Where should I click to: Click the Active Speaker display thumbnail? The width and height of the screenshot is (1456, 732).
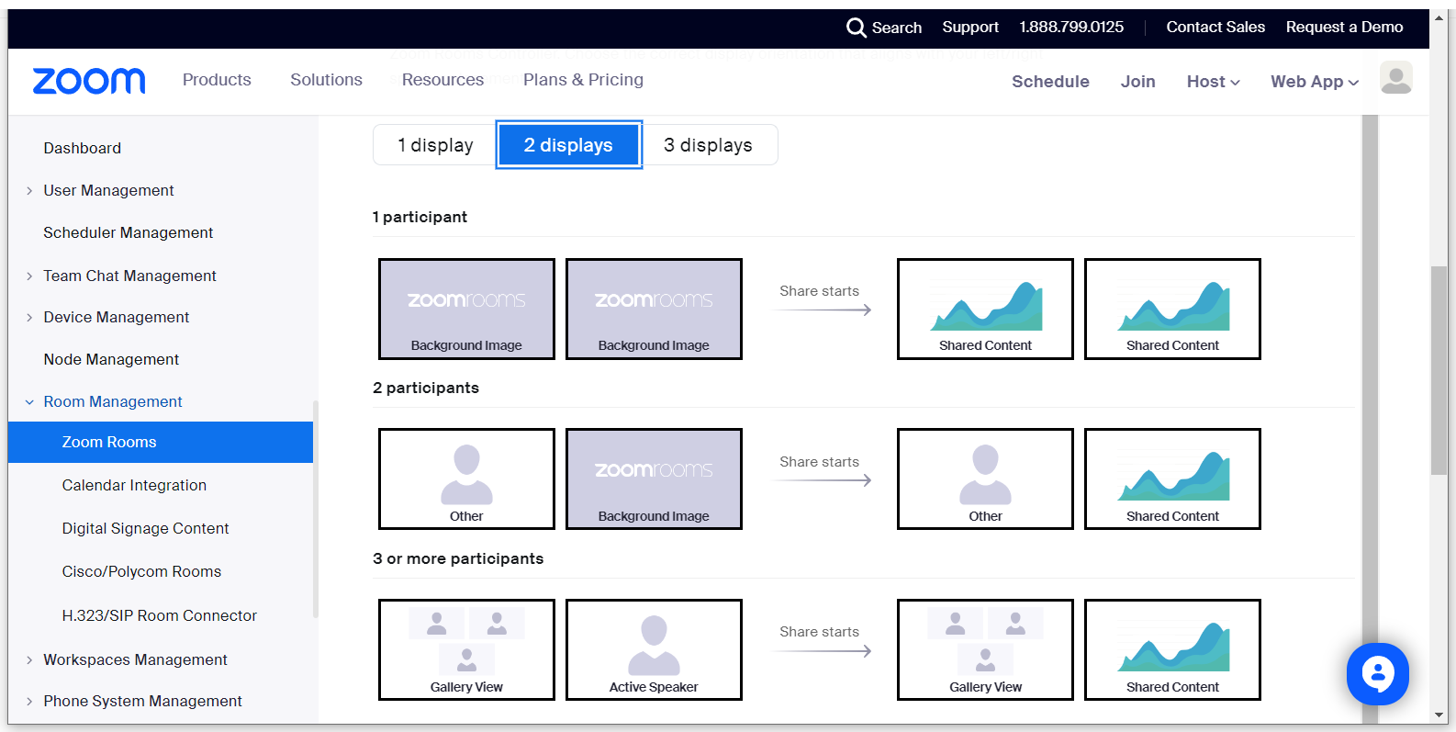[x=654, y=649]
